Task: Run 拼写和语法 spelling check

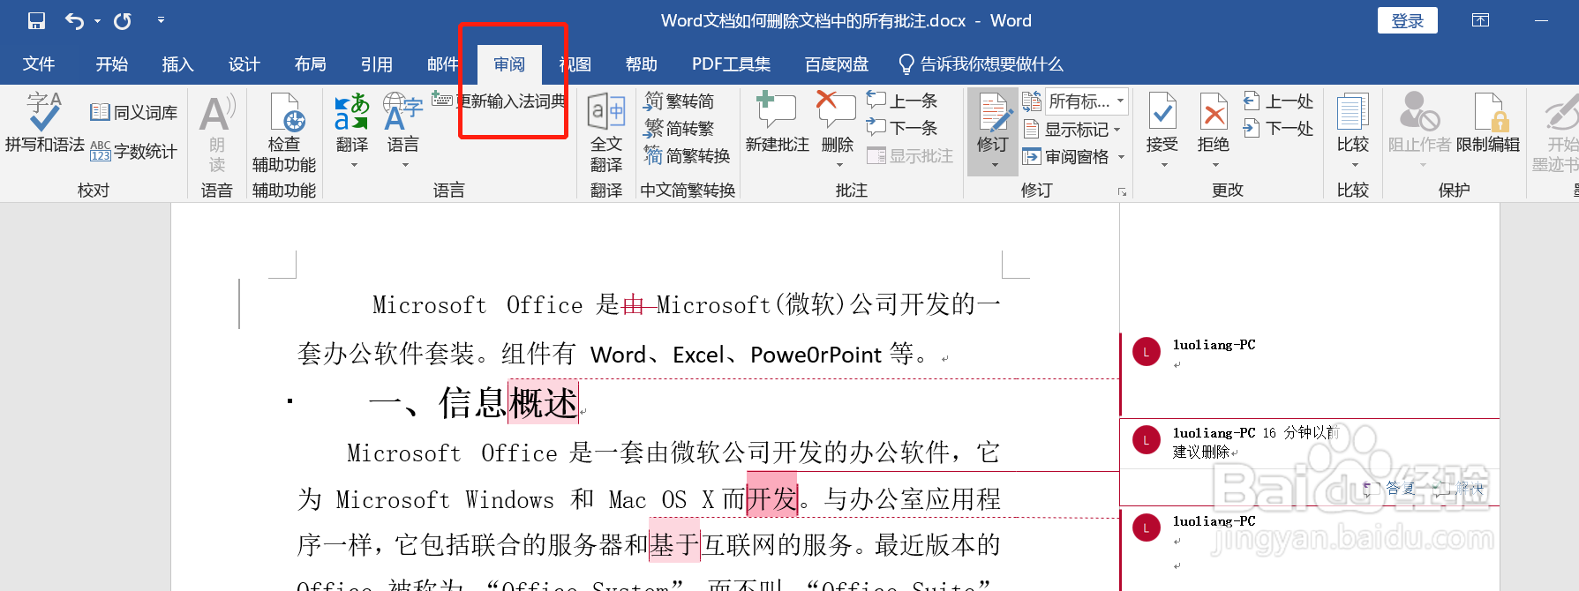Action: [44, 123]
